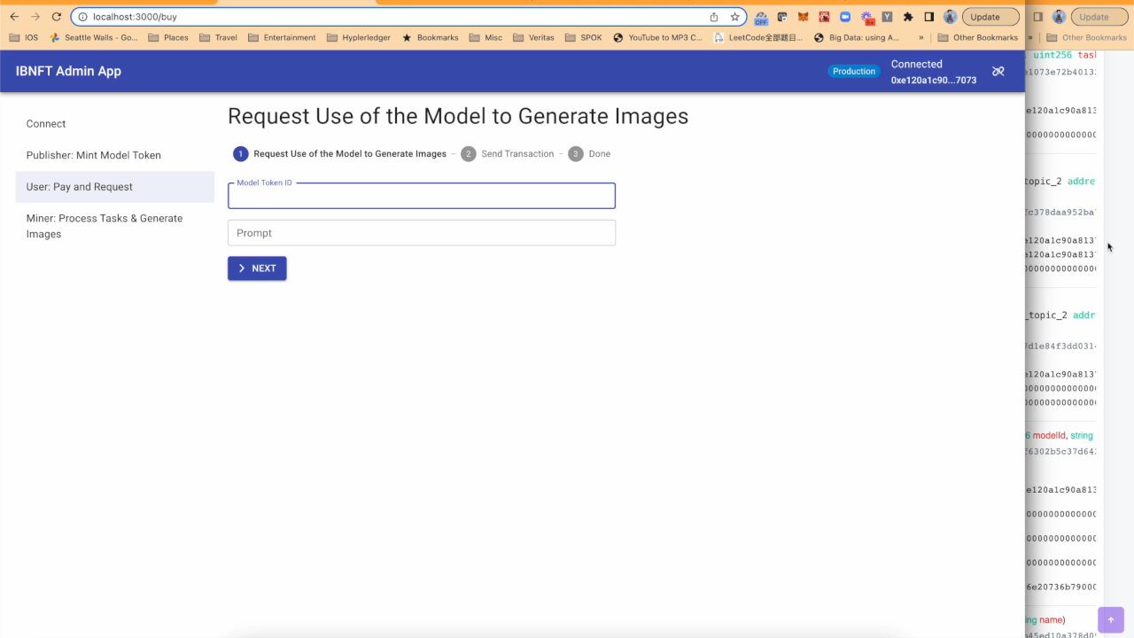Select step 3 Done in stepper
Viewport: 1134px width, 638px height.
(x=589, y=154)
